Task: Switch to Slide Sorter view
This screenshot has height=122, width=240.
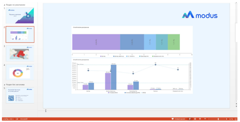Action: point(195,119)
